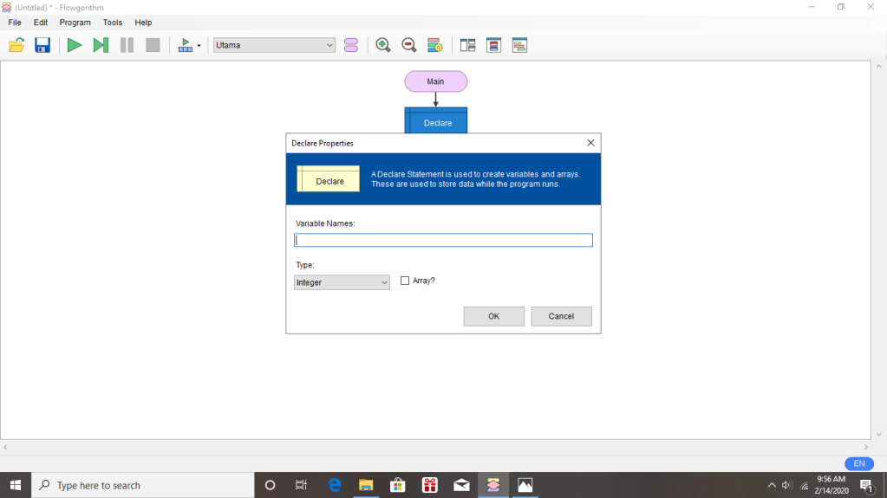Click the Stop square icon
Screen dimensions: 887x498
[153, 45]
